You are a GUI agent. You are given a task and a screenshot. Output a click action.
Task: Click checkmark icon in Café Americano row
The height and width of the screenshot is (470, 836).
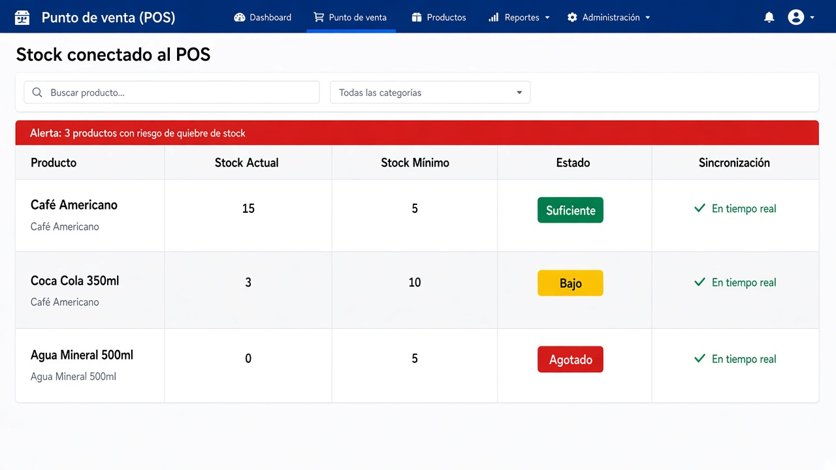tap(699, 208)
